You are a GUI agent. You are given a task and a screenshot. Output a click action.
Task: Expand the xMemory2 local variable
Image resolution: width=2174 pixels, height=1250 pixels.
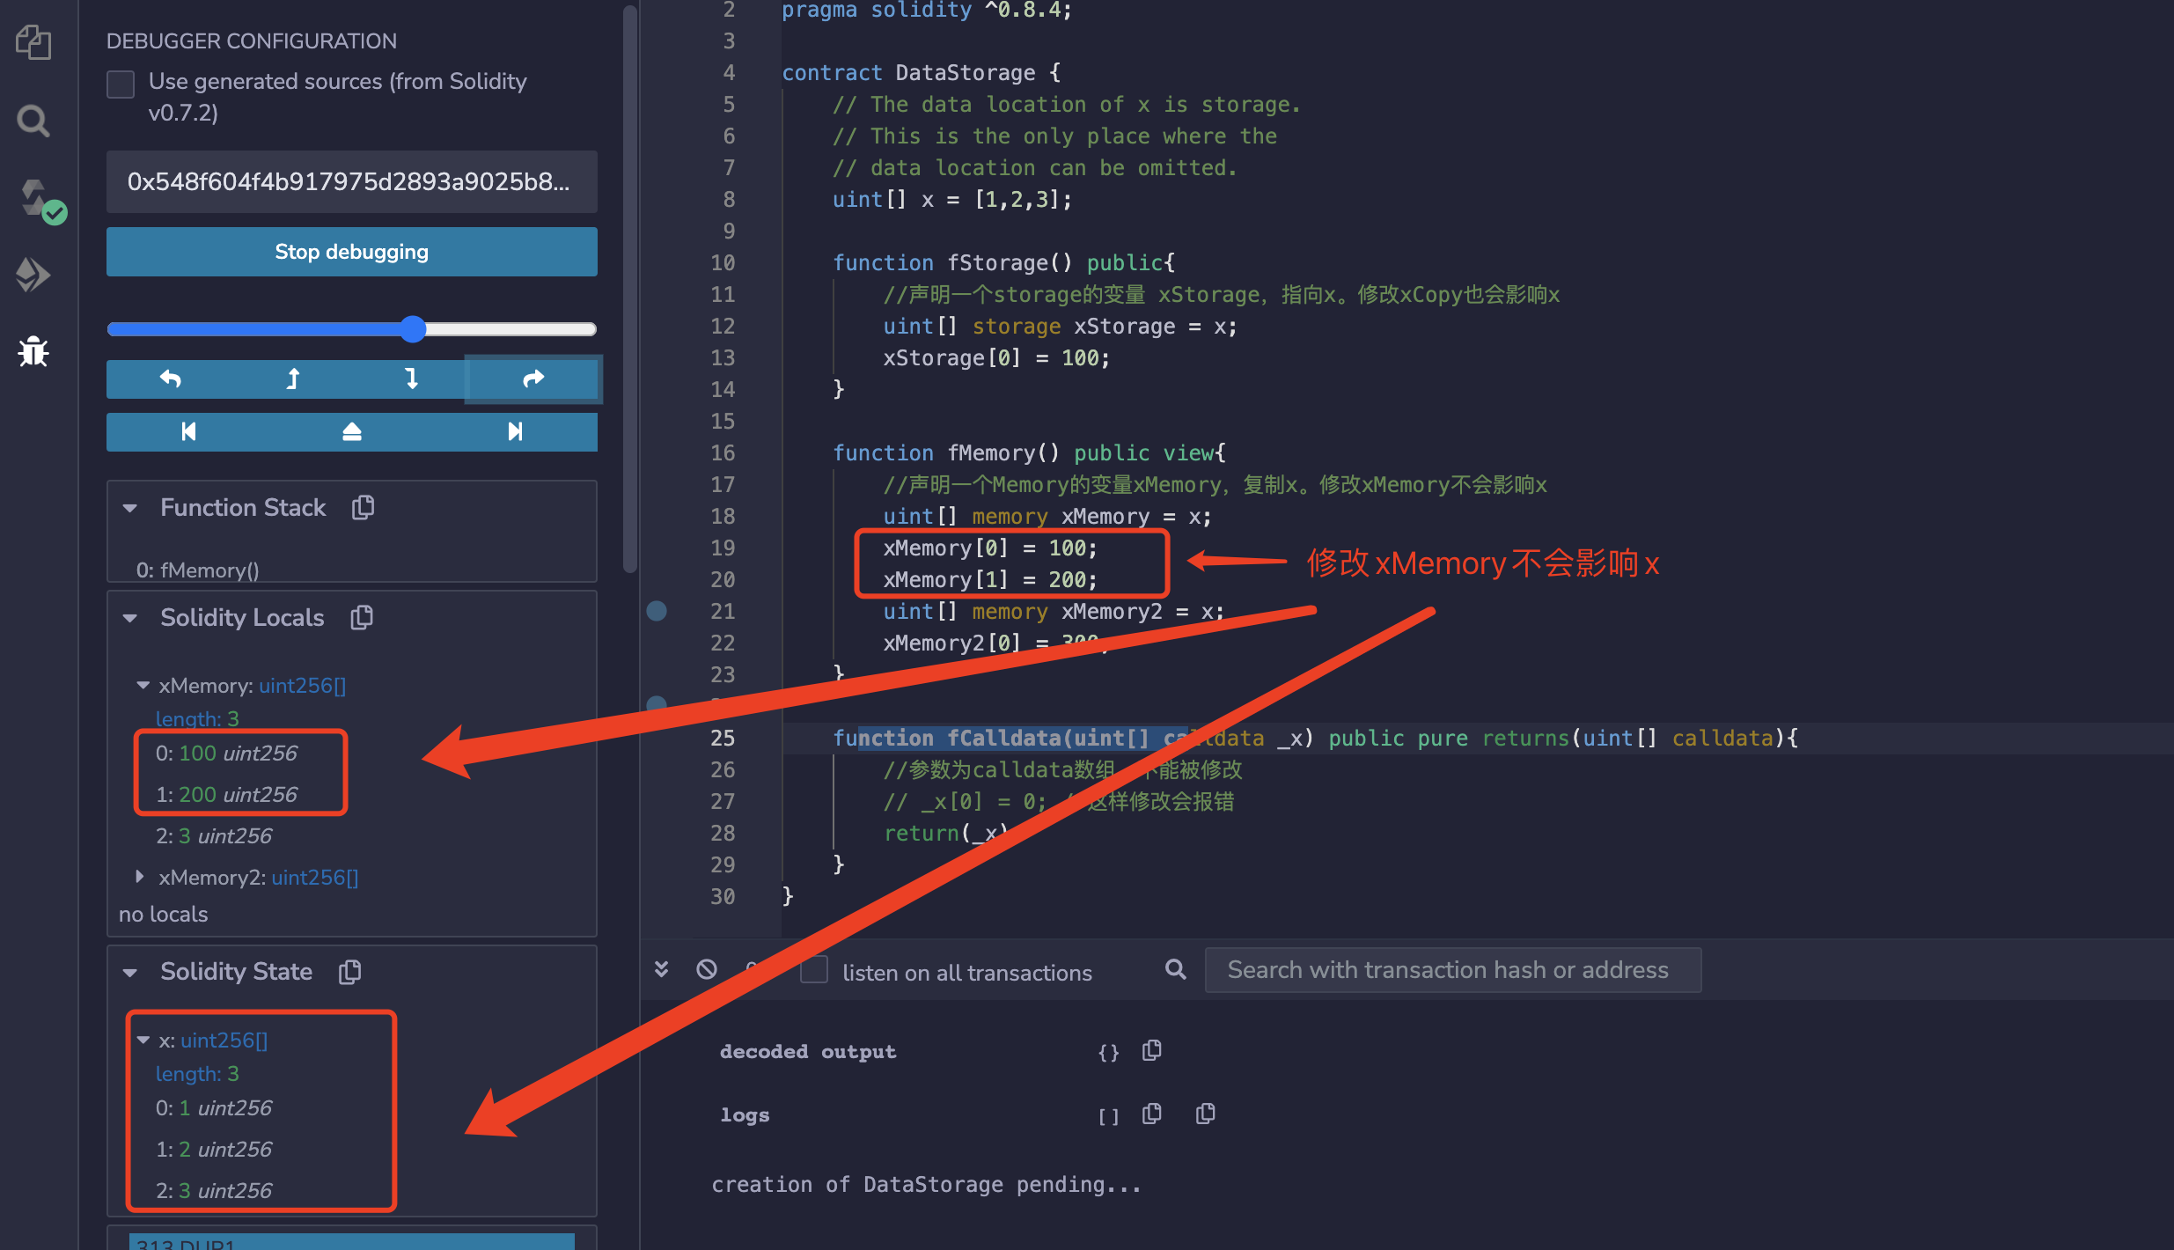pyautogui.click(x=140, y=877)
